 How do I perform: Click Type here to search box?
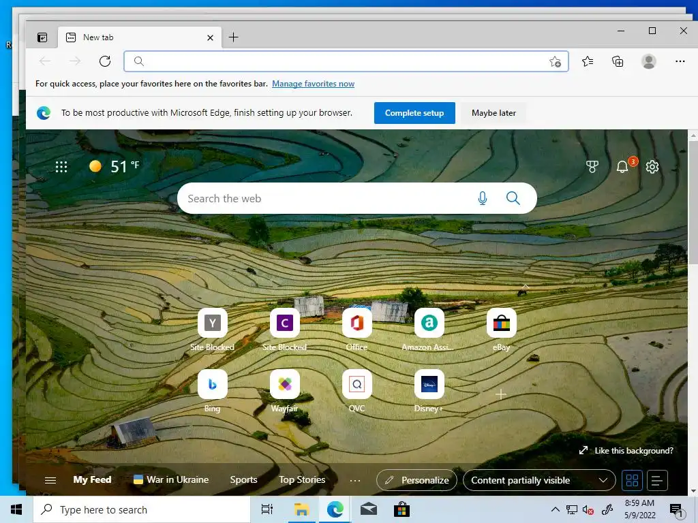pos(142,509)
